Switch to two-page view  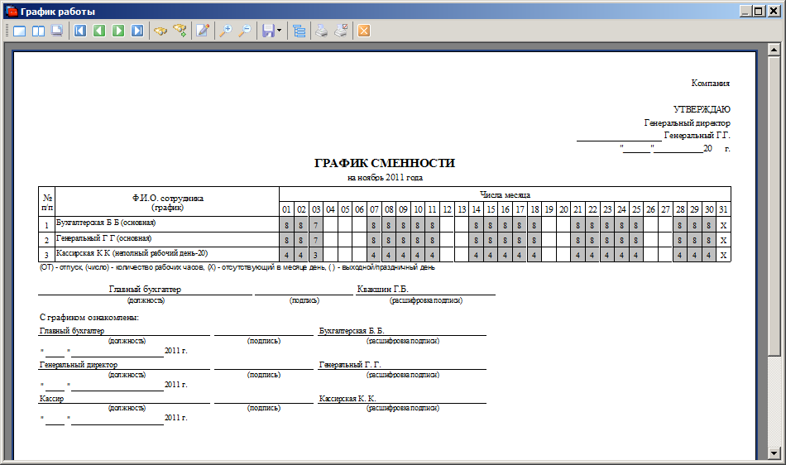[x=38, y=31]
